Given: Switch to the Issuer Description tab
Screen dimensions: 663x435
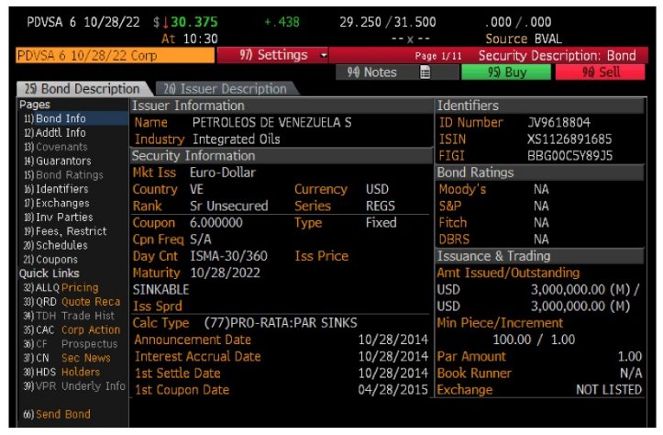Looking at the screenshot, I should point(225,89).
